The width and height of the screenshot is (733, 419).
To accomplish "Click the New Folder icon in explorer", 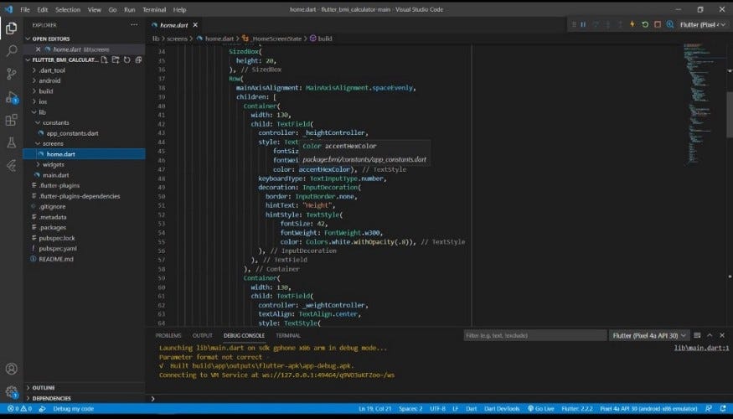I will [116, 59].
